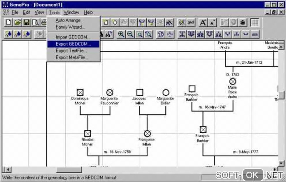The height and width of the screenshot is (182, 286).
Task: Choose Import GEDCOM... menu entry
Action: (x=73, y=37)
